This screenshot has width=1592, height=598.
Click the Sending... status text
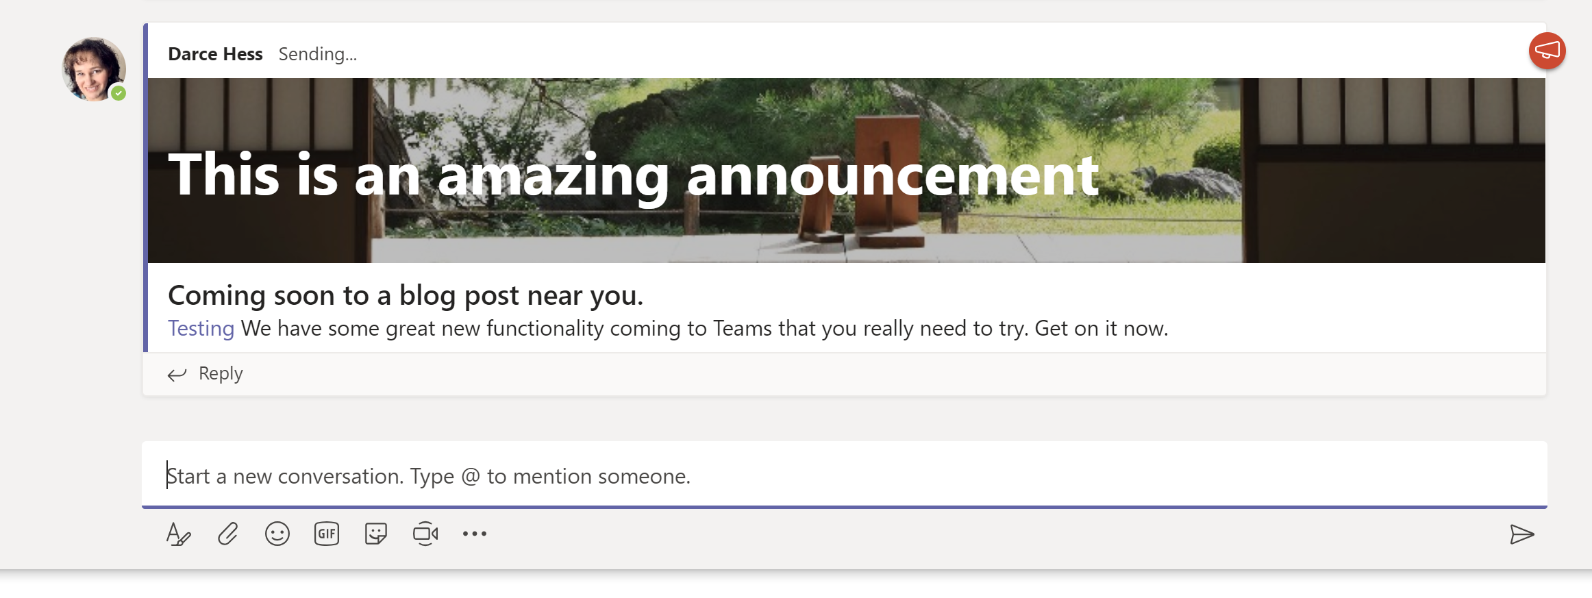(x=318, y=54)
